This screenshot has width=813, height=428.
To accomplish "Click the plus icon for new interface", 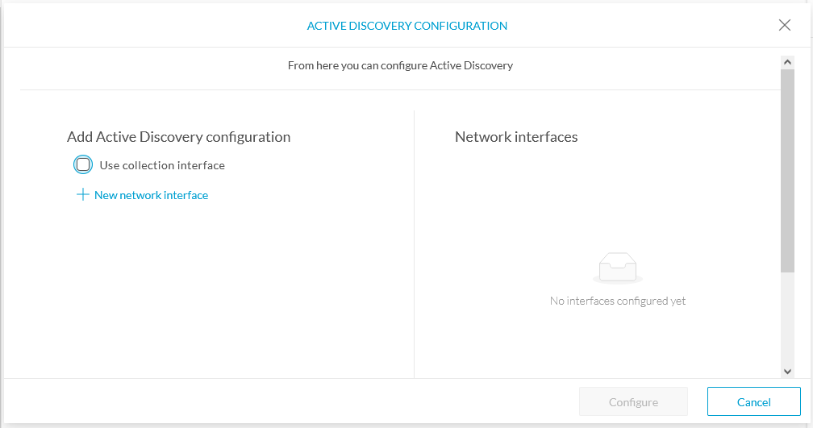I will click(82, 195).
